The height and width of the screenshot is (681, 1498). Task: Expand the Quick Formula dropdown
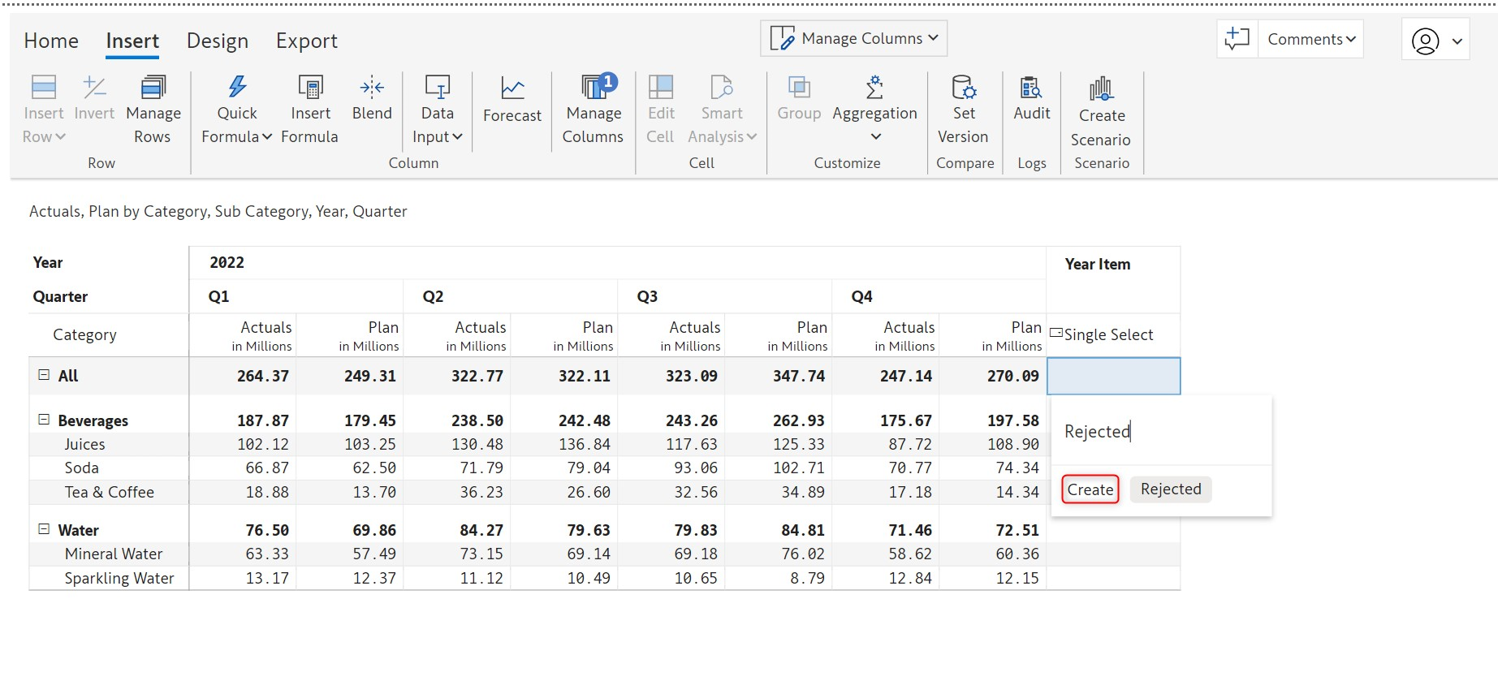(236, 136)
